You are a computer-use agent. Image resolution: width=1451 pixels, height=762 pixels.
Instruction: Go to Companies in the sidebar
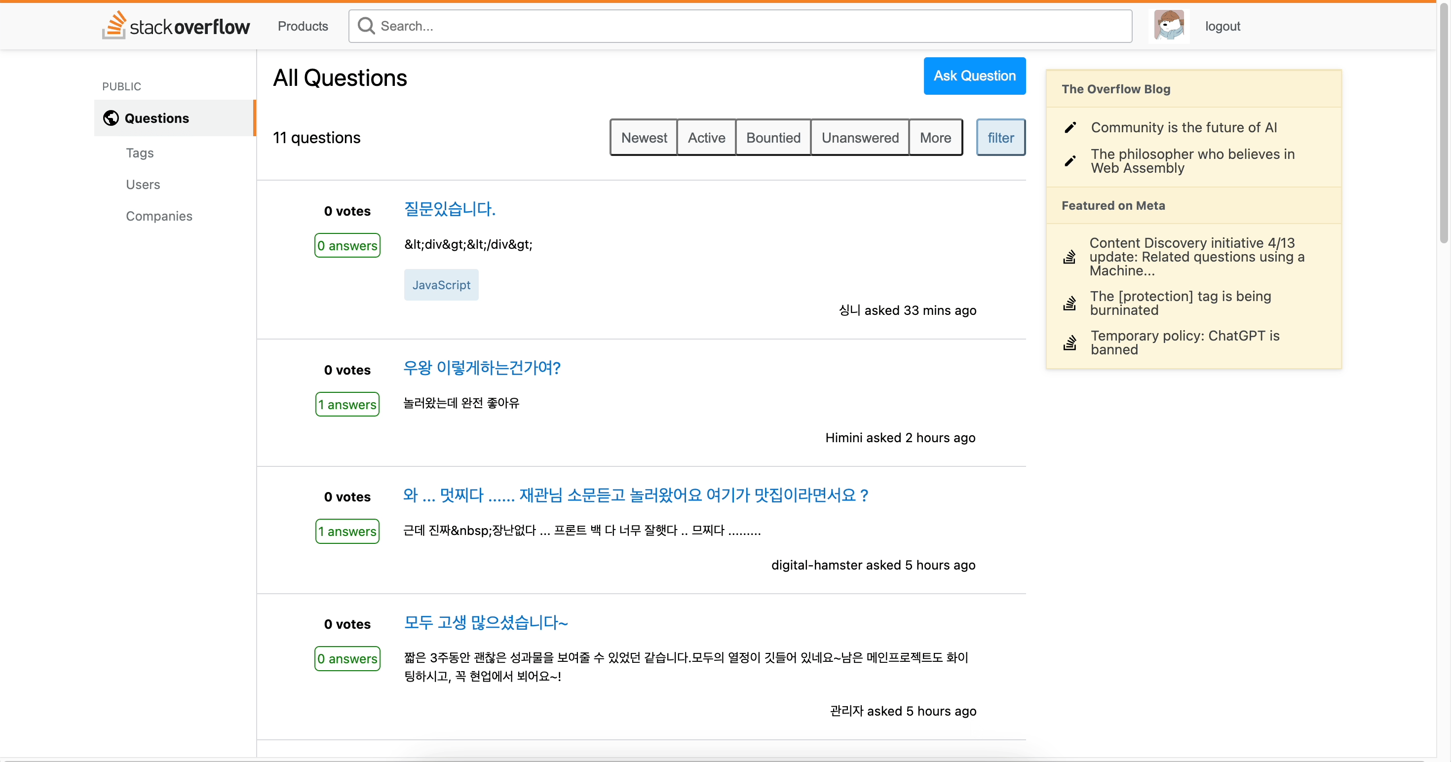tap(159, 216)
